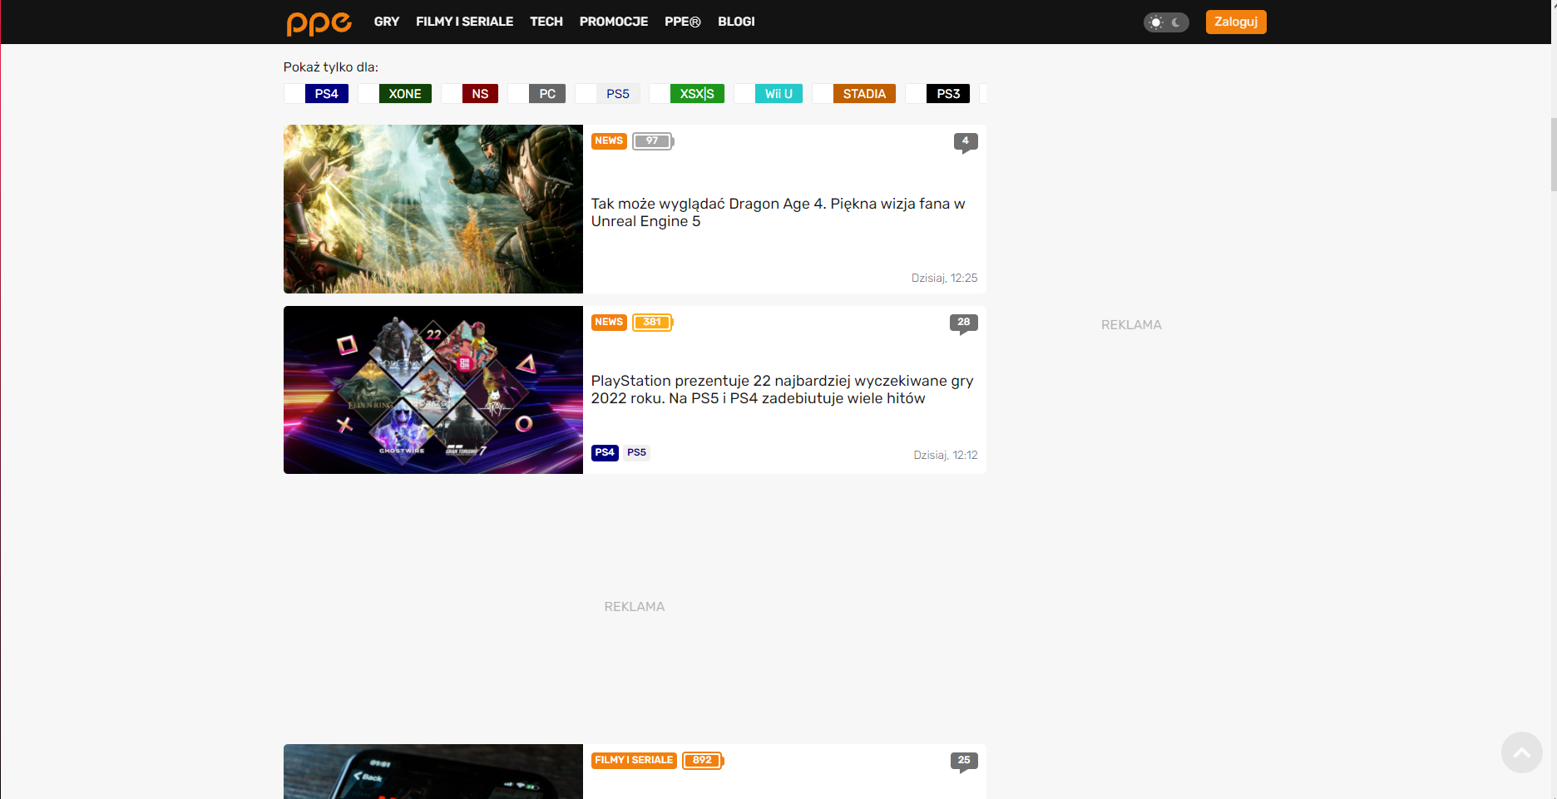Open the GRY menu

click(387, 22)
